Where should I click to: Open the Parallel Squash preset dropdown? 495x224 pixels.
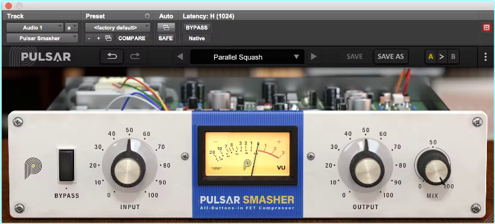(x=247, y=57)
